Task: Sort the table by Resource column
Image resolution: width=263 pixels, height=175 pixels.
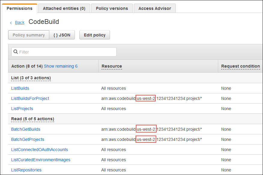Action: tap(111, 66)
